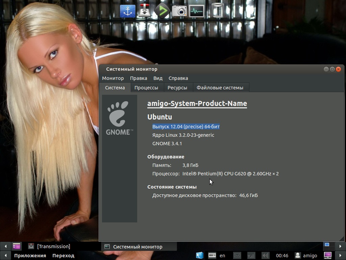Click the Память: label

(x=162, y=165)
